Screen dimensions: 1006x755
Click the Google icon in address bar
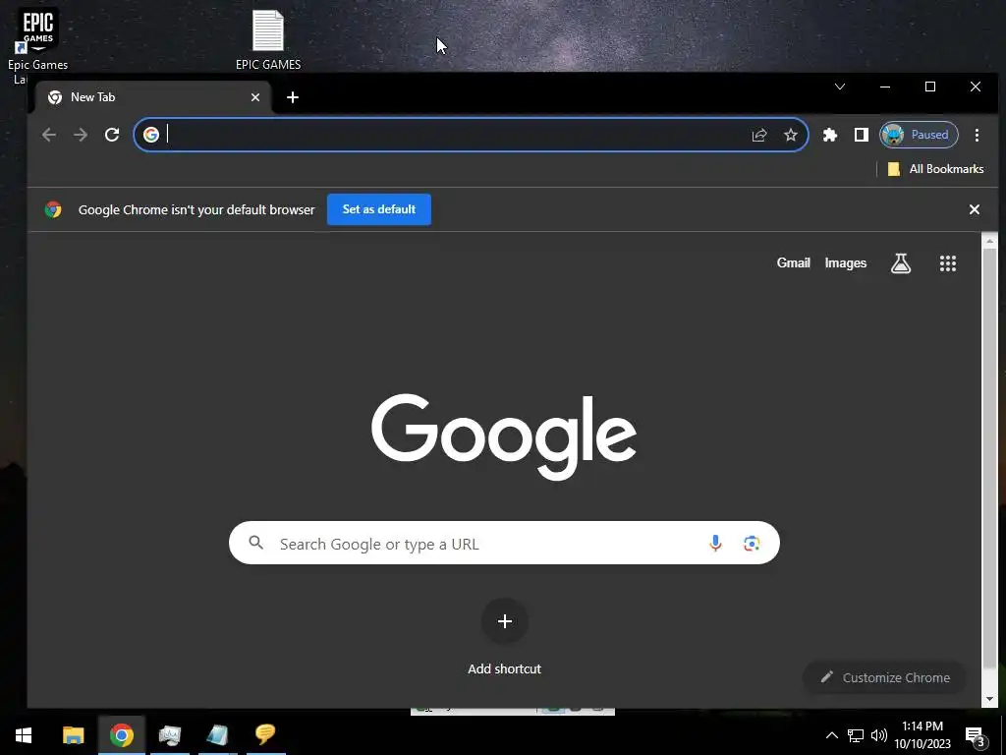(x=151, y=135)
